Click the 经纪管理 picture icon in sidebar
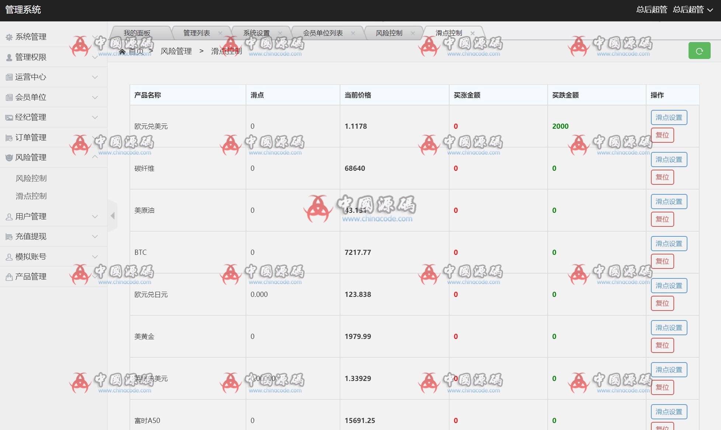The height and width of the screenshot is (430, 721). pos(8,117)
